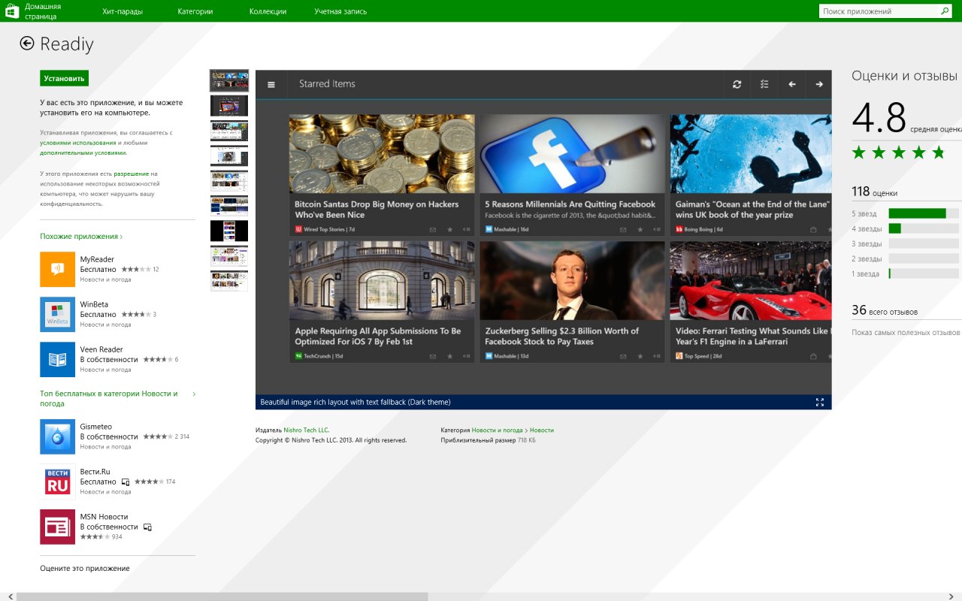Go to Домашняя страница
This screenshot has height=601, width=962.
point(43,11)
